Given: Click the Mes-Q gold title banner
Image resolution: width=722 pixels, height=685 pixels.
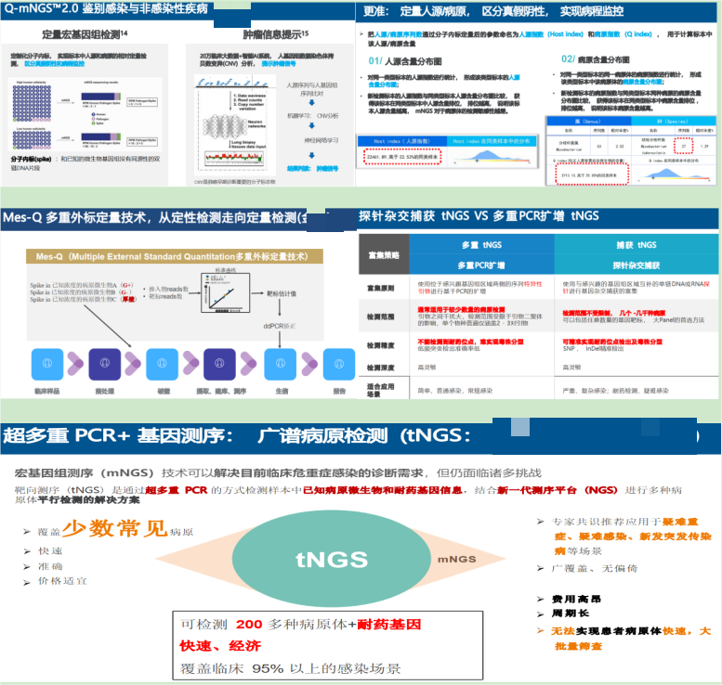Looking at the screenshot, I should (175, 256).
